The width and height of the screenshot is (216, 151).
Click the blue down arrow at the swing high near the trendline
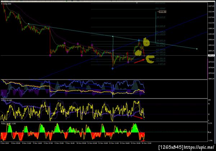tap(139, 40)
